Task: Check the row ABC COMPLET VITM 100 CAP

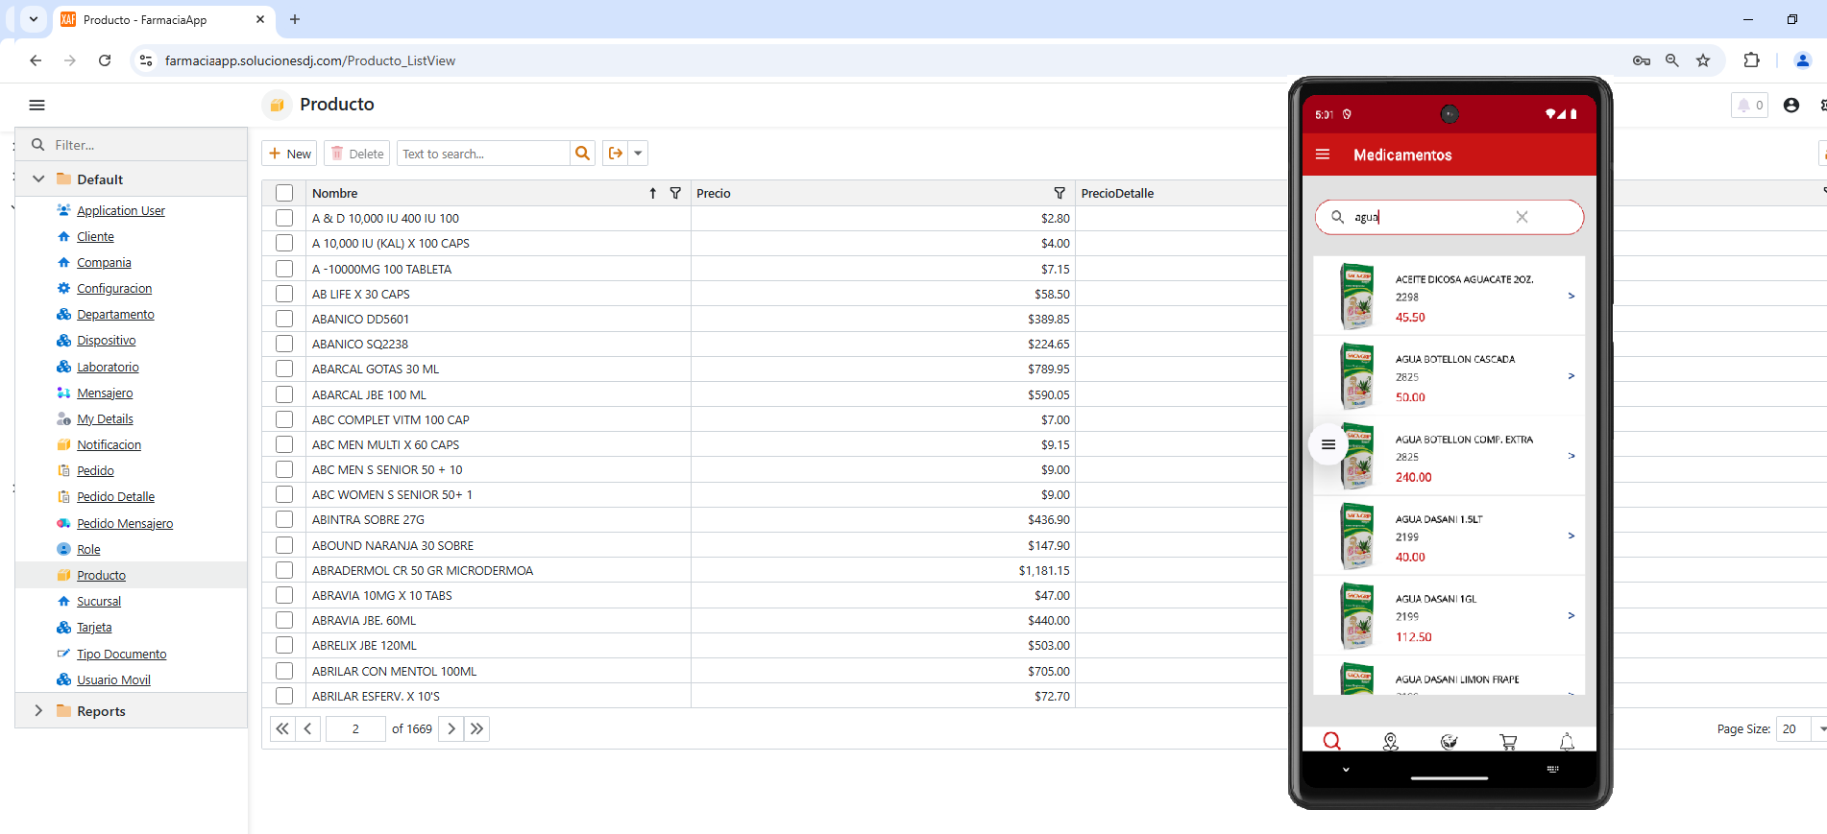Action: (284, 419)
